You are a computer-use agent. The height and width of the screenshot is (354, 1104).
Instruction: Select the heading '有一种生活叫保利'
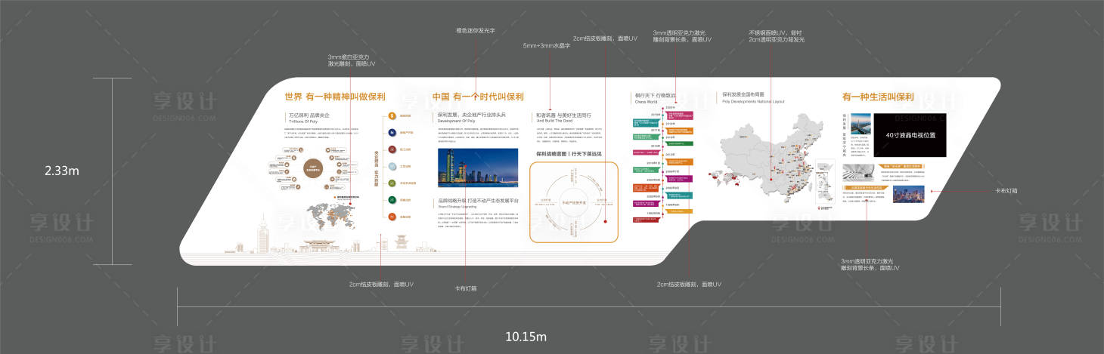click(x=878, y=97)
